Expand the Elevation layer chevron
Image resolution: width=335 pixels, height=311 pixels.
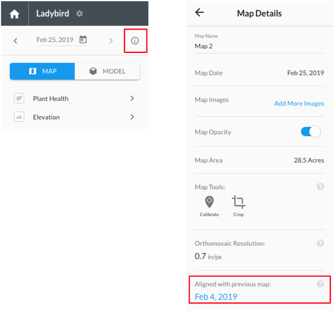pos(132,117)
